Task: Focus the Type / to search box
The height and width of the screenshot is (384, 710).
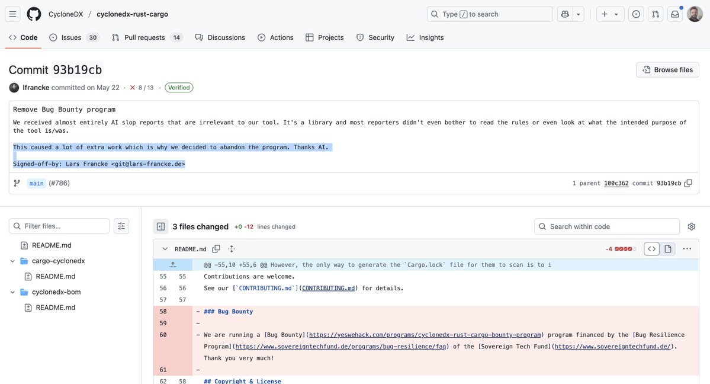Action: coord(490,14)
